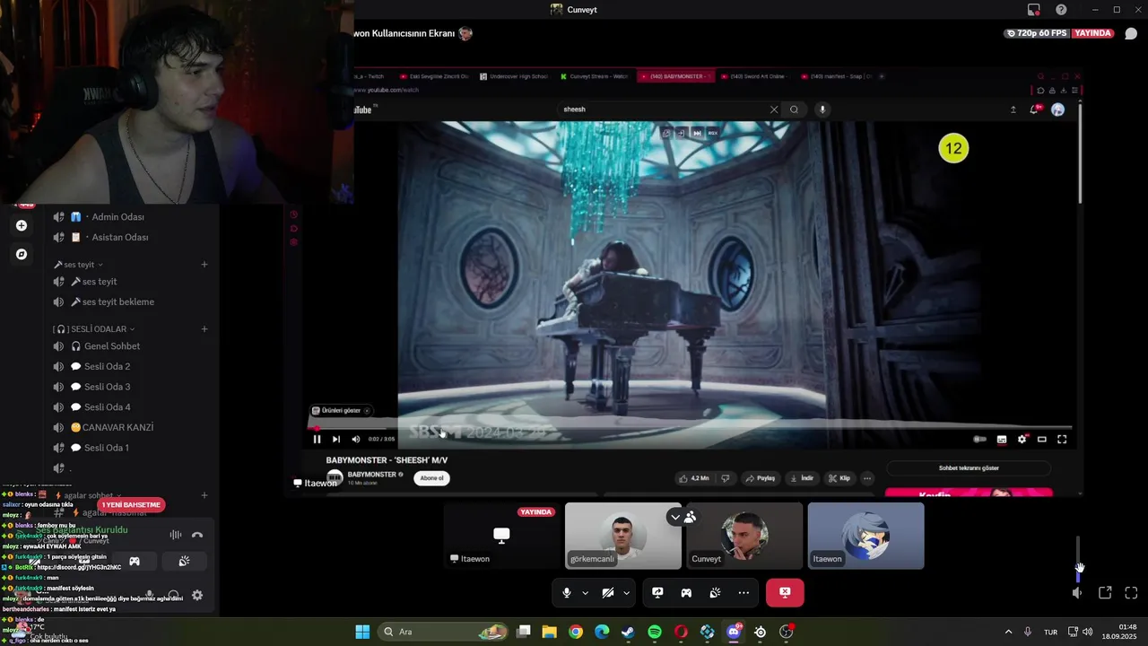Open camera options arrow in call bar
This screenshot has height=646, width=1148.
pos(626,592)
